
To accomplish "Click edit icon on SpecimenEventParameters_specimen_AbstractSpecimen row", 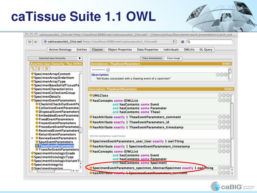I will (x=228, y=168).
